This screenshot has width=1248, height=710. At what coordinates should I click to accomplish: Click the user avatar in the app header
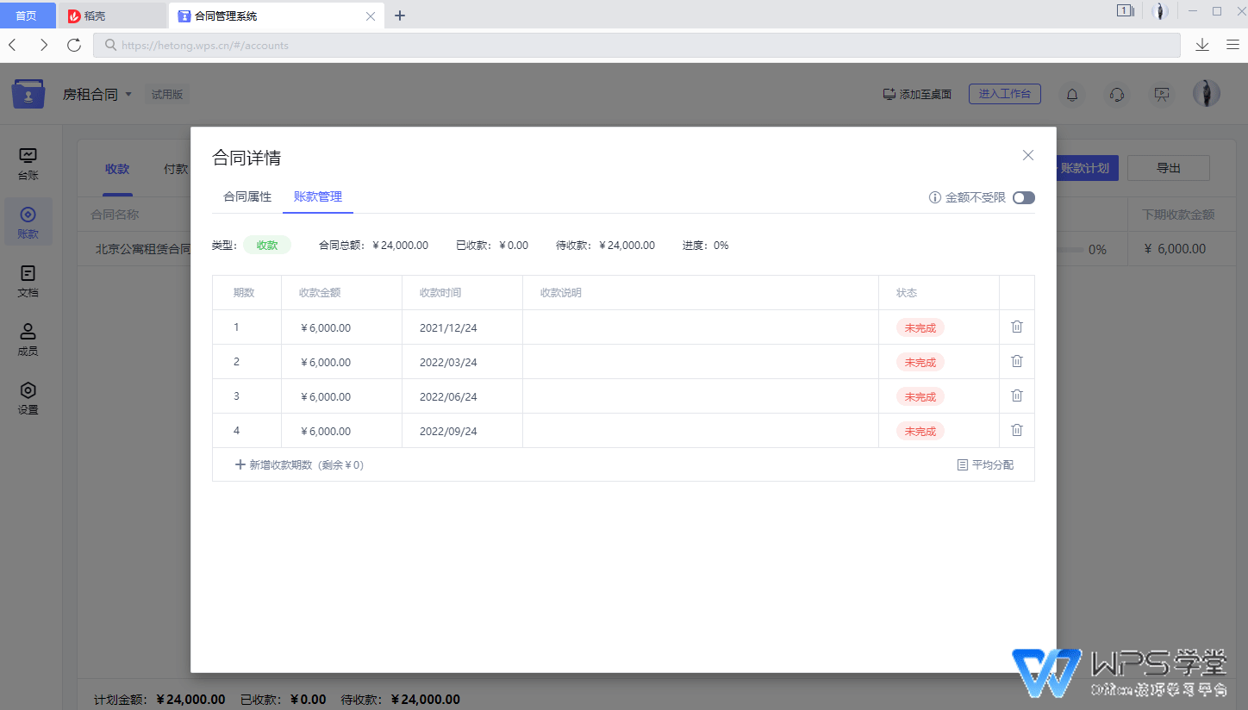point(1207,94)
